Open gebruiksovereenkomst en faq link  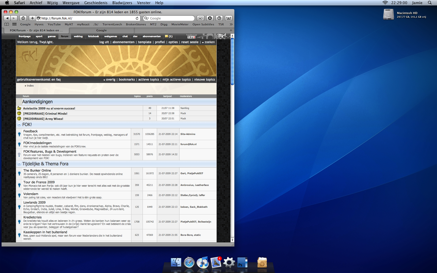[x=39, y=80]
